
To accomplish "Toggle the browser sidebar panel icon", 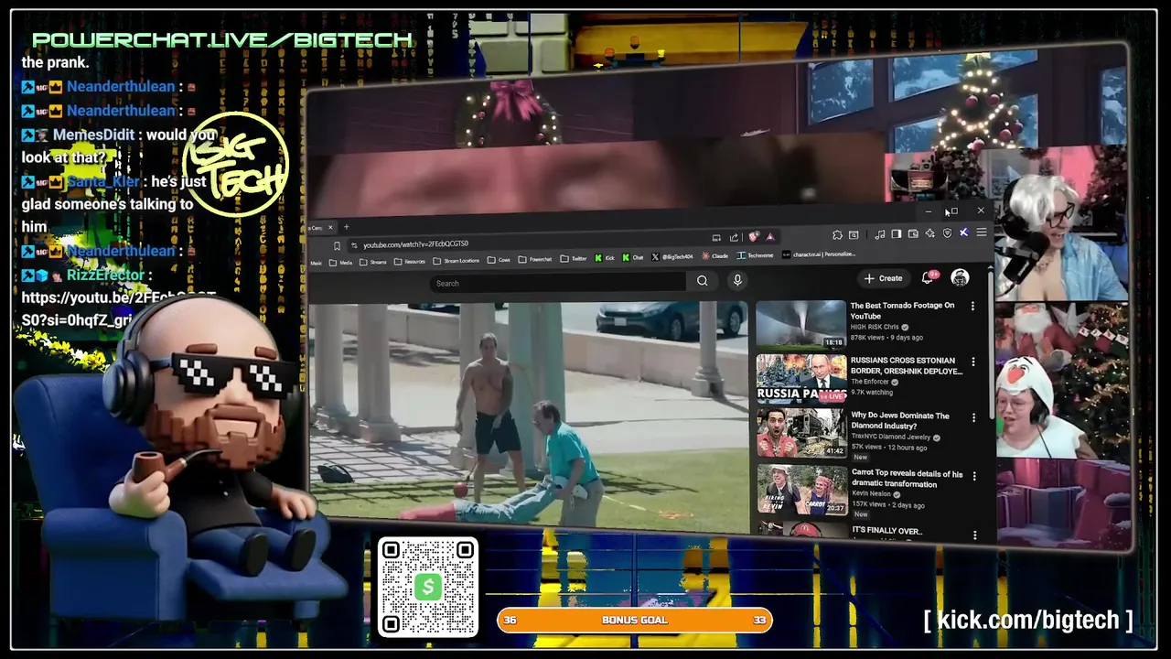I will (x=896, y=233).
